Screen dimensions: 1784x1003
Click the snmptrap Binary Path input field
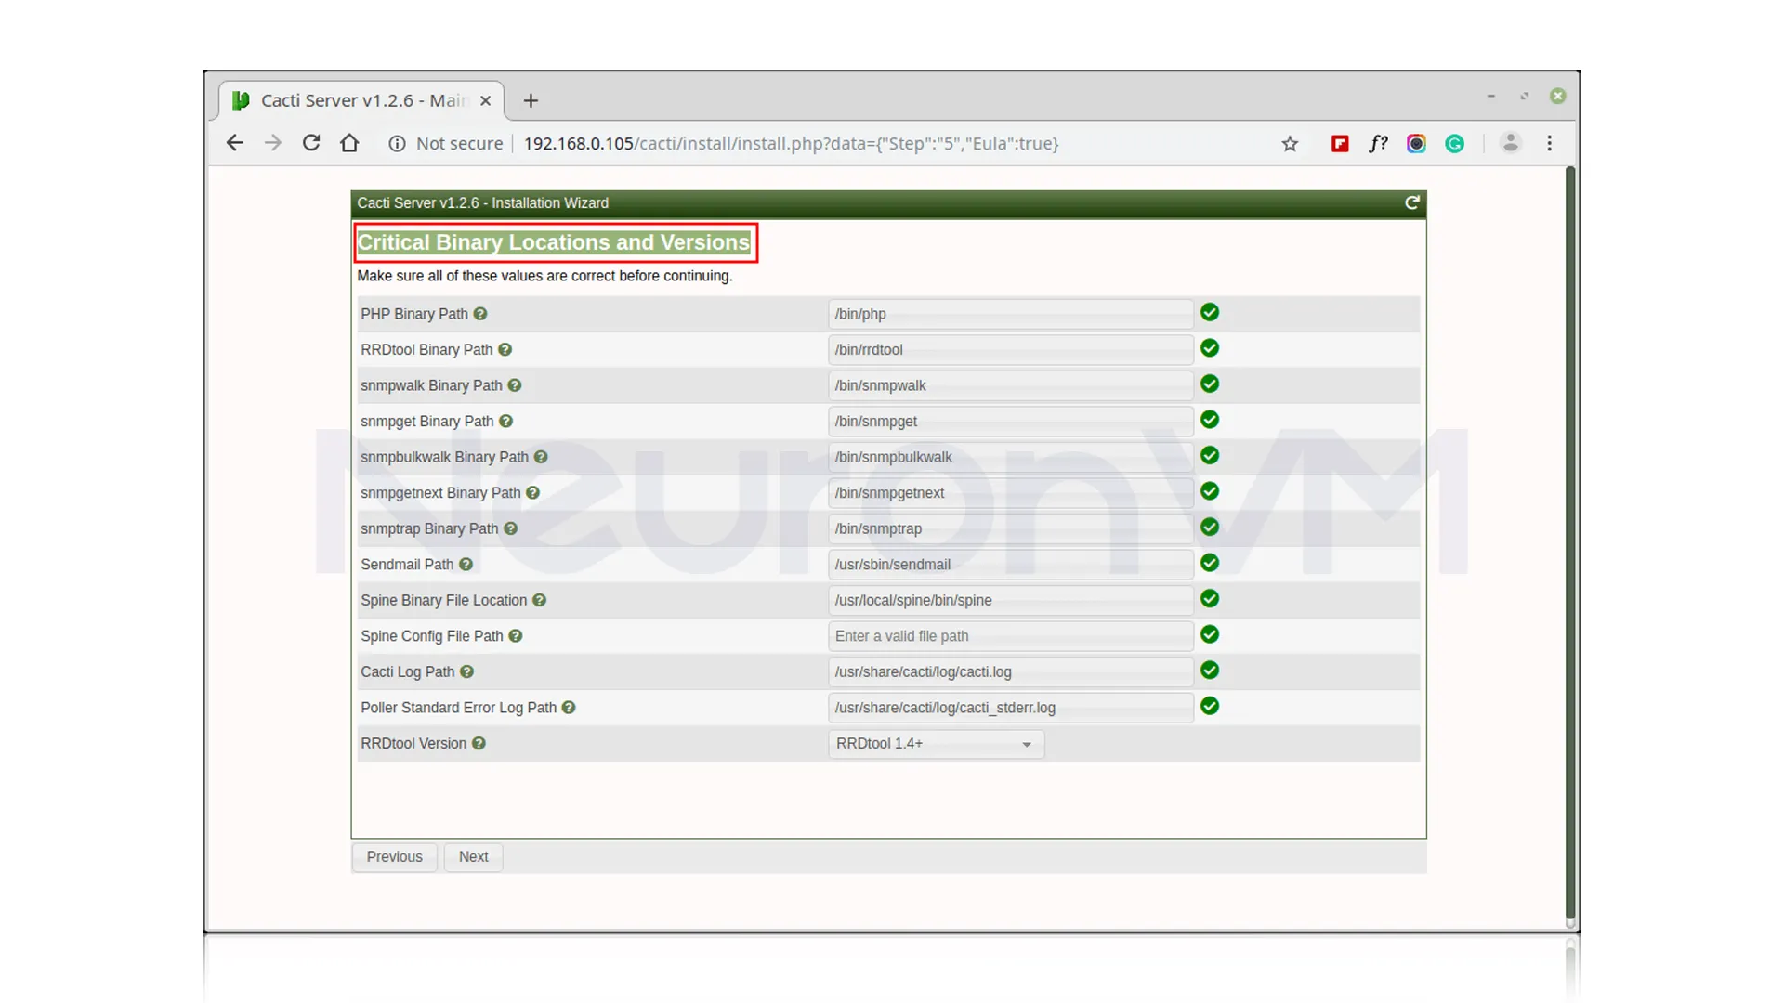coord(1010,528)
